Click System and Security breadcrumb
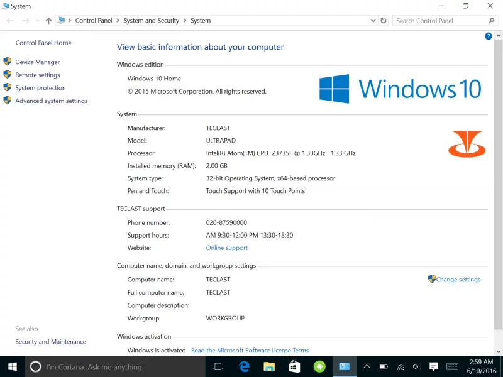503x377 pixels. [151, 21]
